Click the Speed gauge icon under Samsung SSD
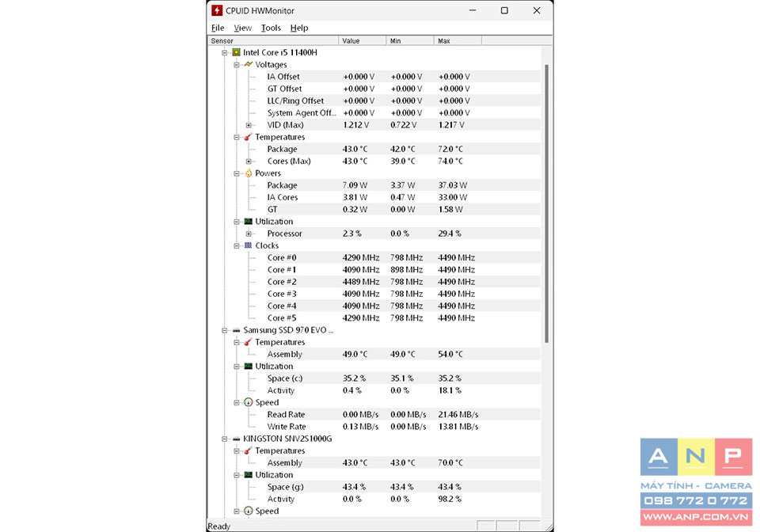760x532 pixels. click(248, 402)
